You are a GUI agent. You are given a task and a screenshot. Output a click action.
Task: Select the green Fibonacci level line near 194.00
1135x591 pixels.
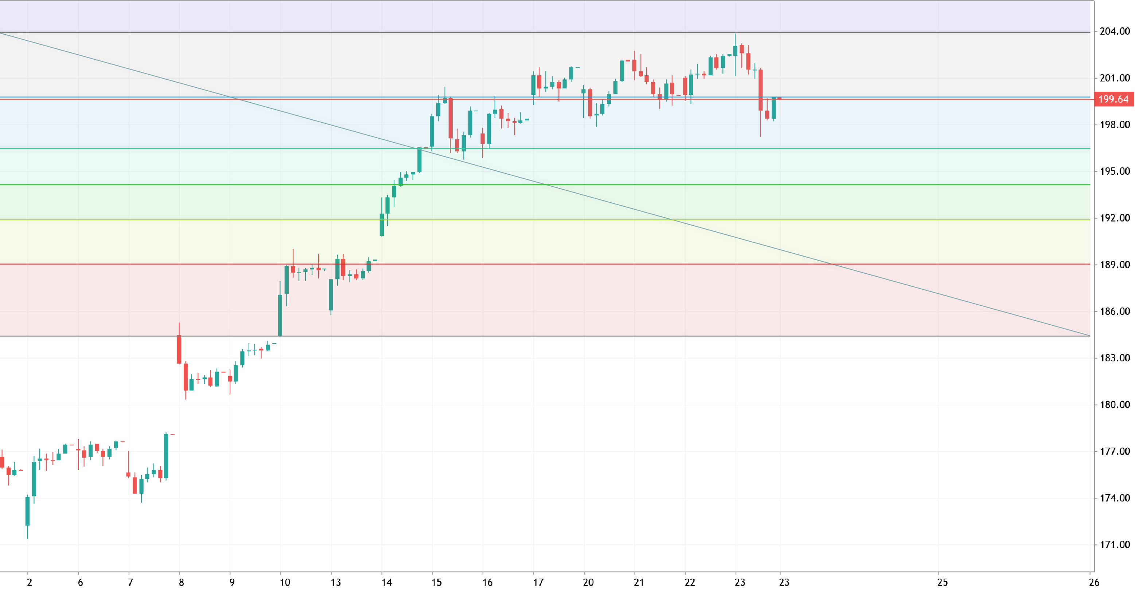coord(545,185)
